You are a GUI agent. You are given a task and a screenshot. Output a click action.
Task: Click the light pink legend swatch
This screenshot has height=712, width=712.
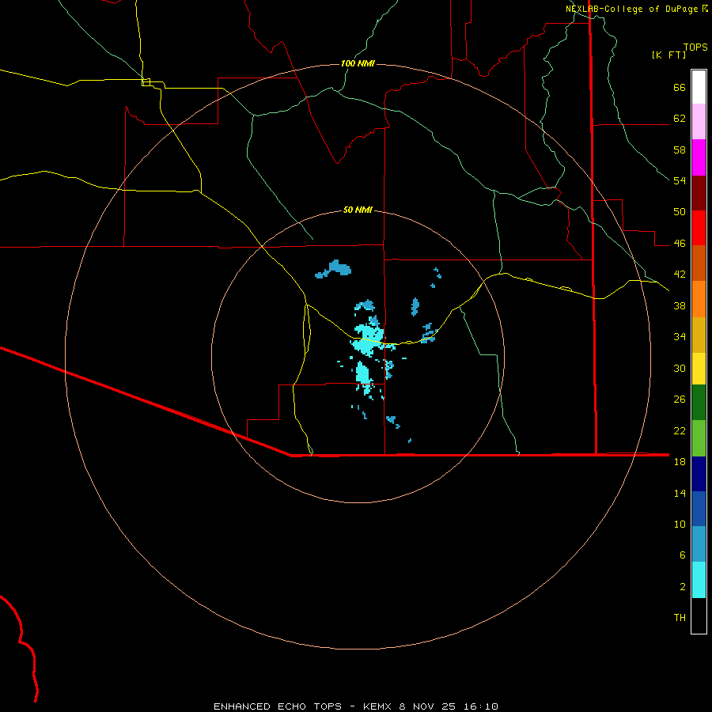coord(699,121)
